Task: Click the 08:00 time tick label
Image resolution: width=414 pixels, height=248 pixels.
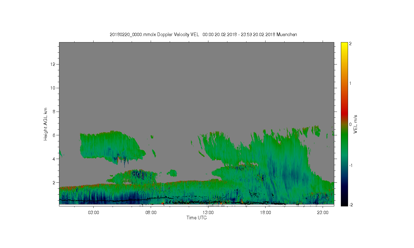Action: point(151,212)
